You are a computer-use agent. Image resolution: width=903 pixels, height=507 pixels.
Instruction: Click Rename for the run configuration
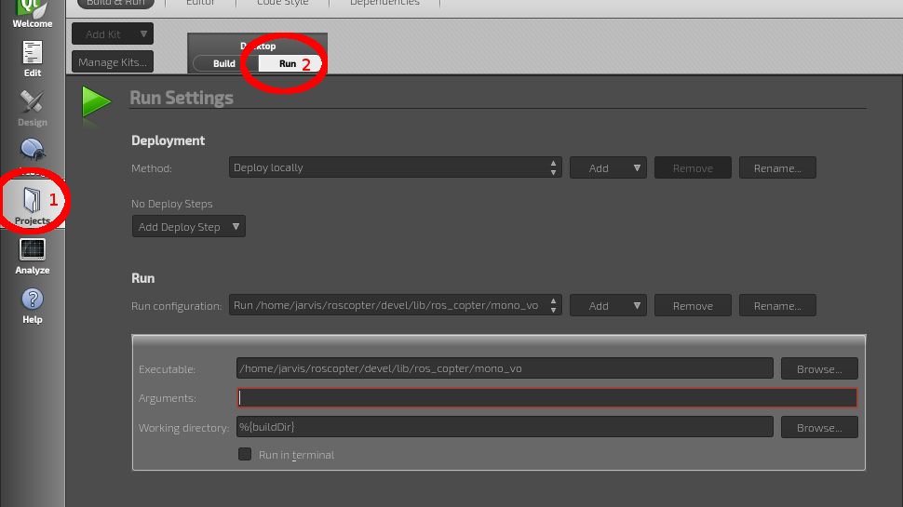[777, 306]
